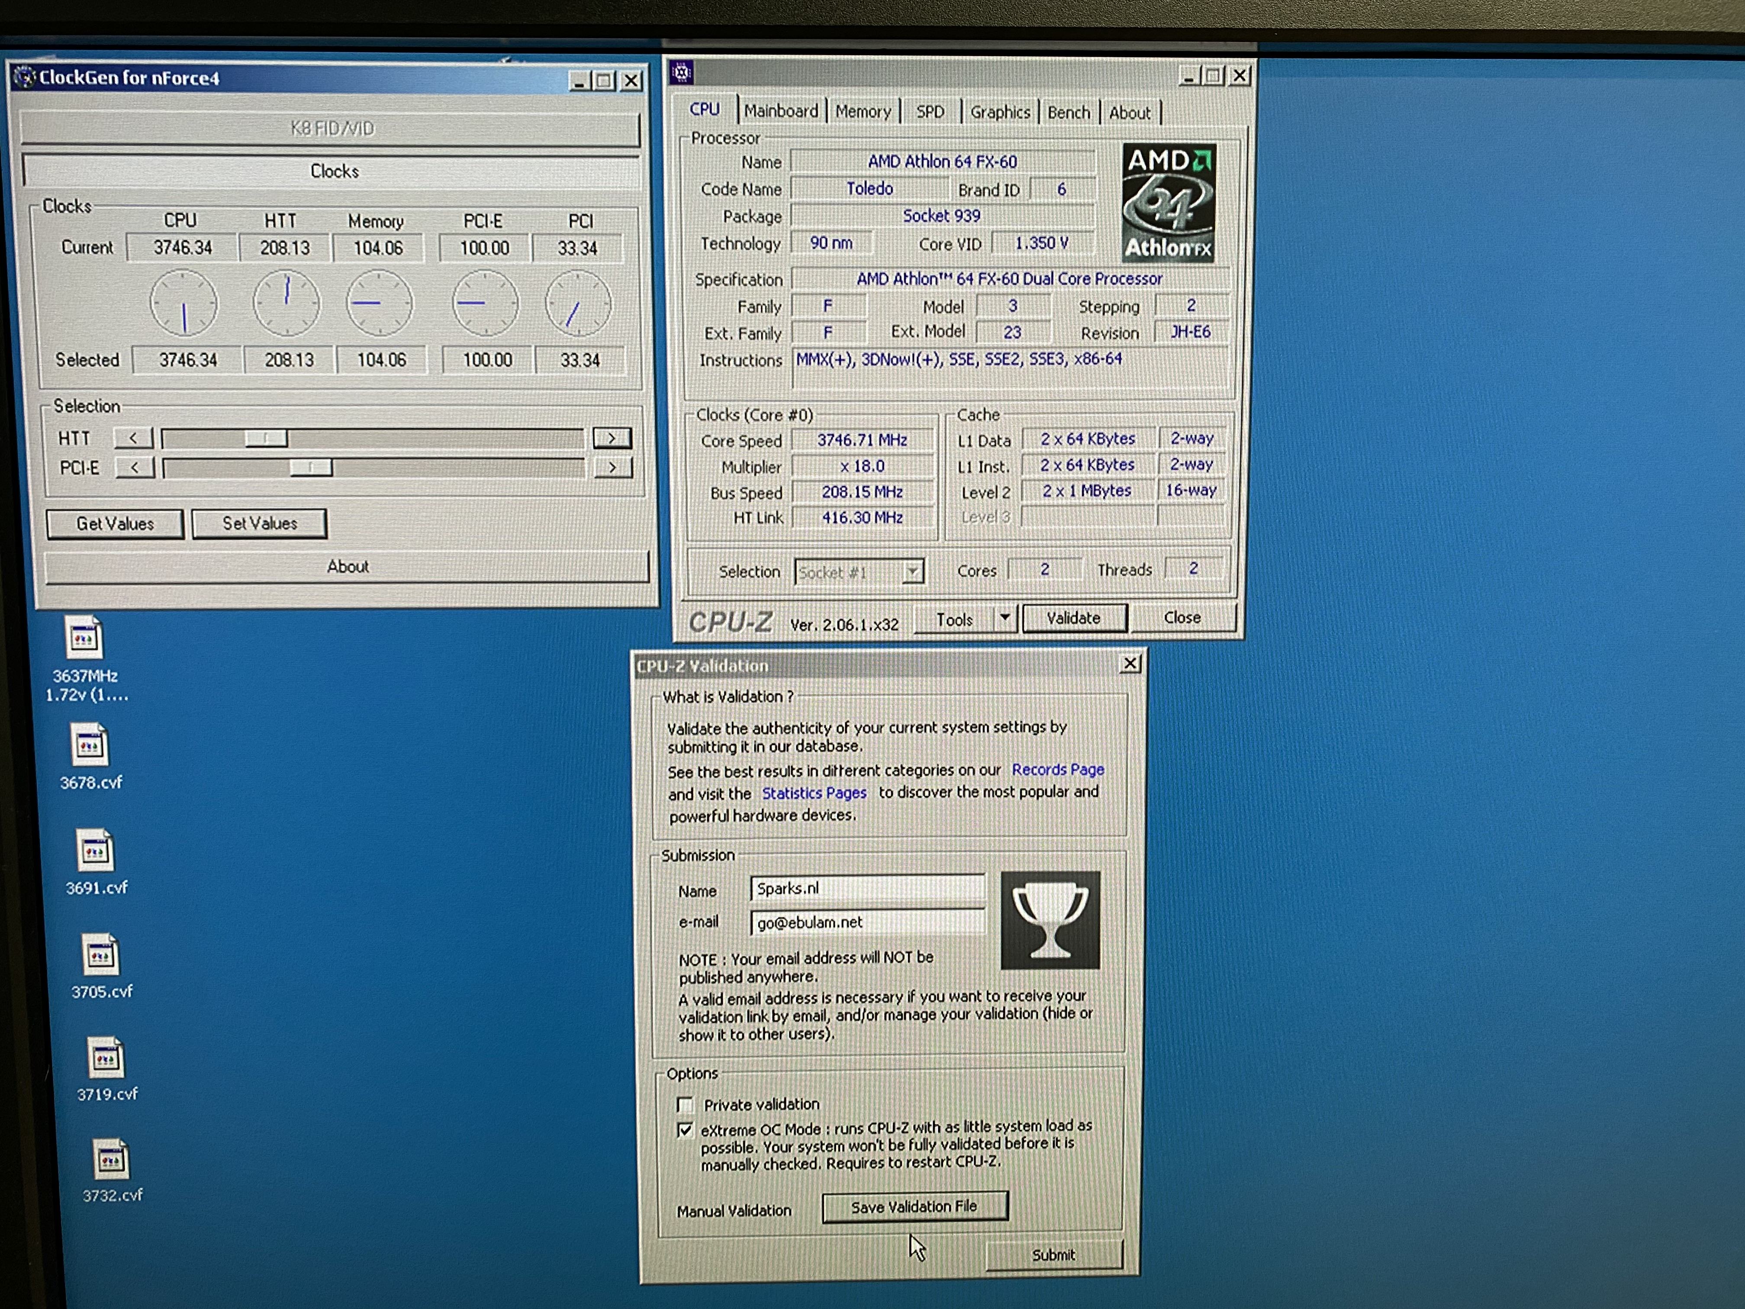Click the Submit button in Validation dialog
The width and height of the screenshot is (1745, 1309).
1053,1254
